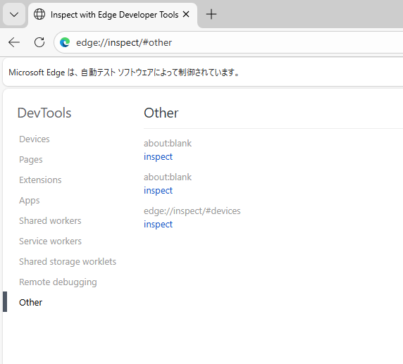Open the Apps section in sidebar

tap(30, 201)
